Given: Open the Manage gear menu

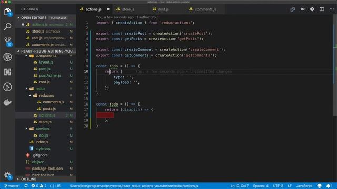Looking at the screenshot, I should click(7, 175).
